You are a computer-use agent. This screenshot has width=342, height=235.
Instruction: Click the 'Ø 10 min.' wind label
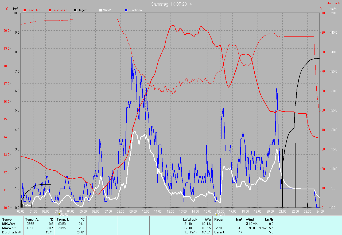pyautogui.click(x=252, y=224)
